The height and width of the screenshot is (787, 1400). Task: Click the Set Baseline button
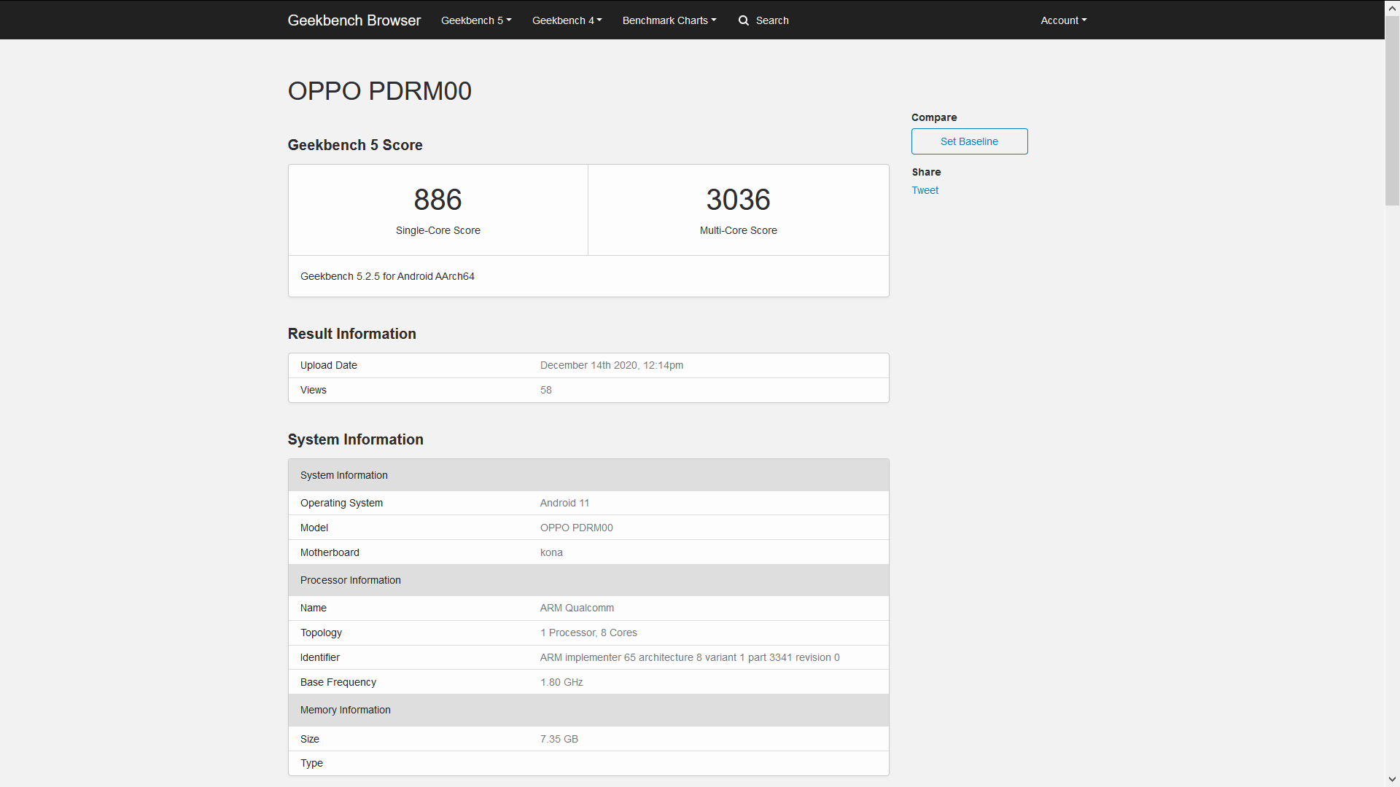969,141
